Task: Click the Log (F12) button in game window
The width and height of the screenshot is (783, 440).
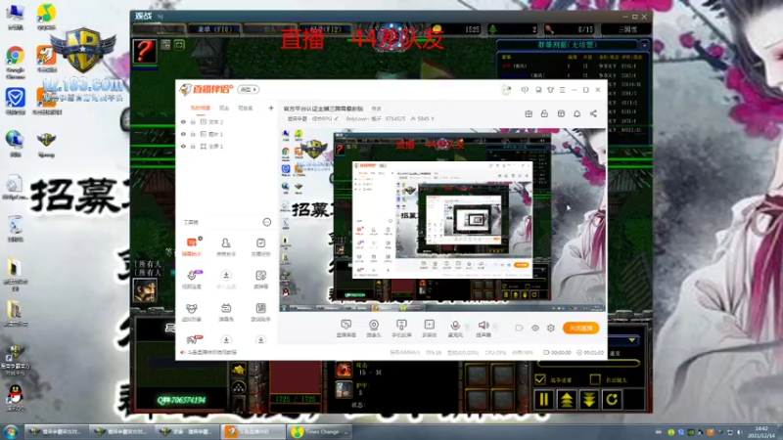Action: pyautogui.click(x=326, y=29)
